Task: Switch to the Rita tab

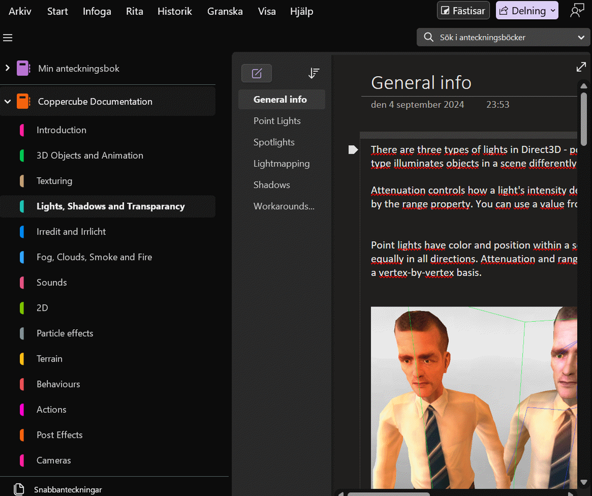Action: click(x=135, y=11)
